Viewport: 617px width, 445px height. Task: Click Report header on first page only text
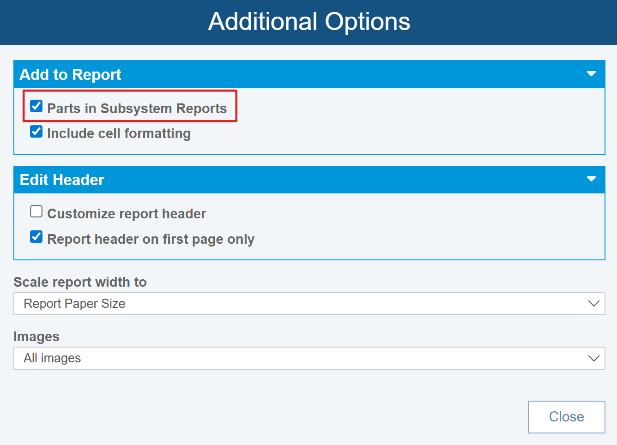[x=151, y=239]
